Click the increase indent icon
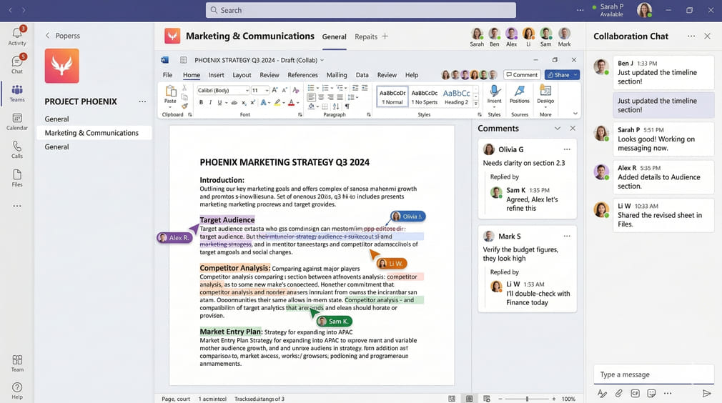 365,88
